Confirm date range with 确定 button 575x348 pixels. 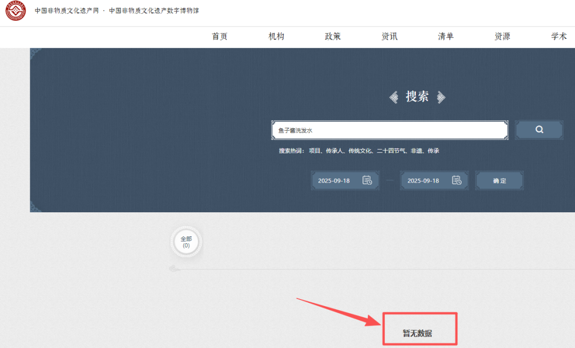tap(499, 181)
